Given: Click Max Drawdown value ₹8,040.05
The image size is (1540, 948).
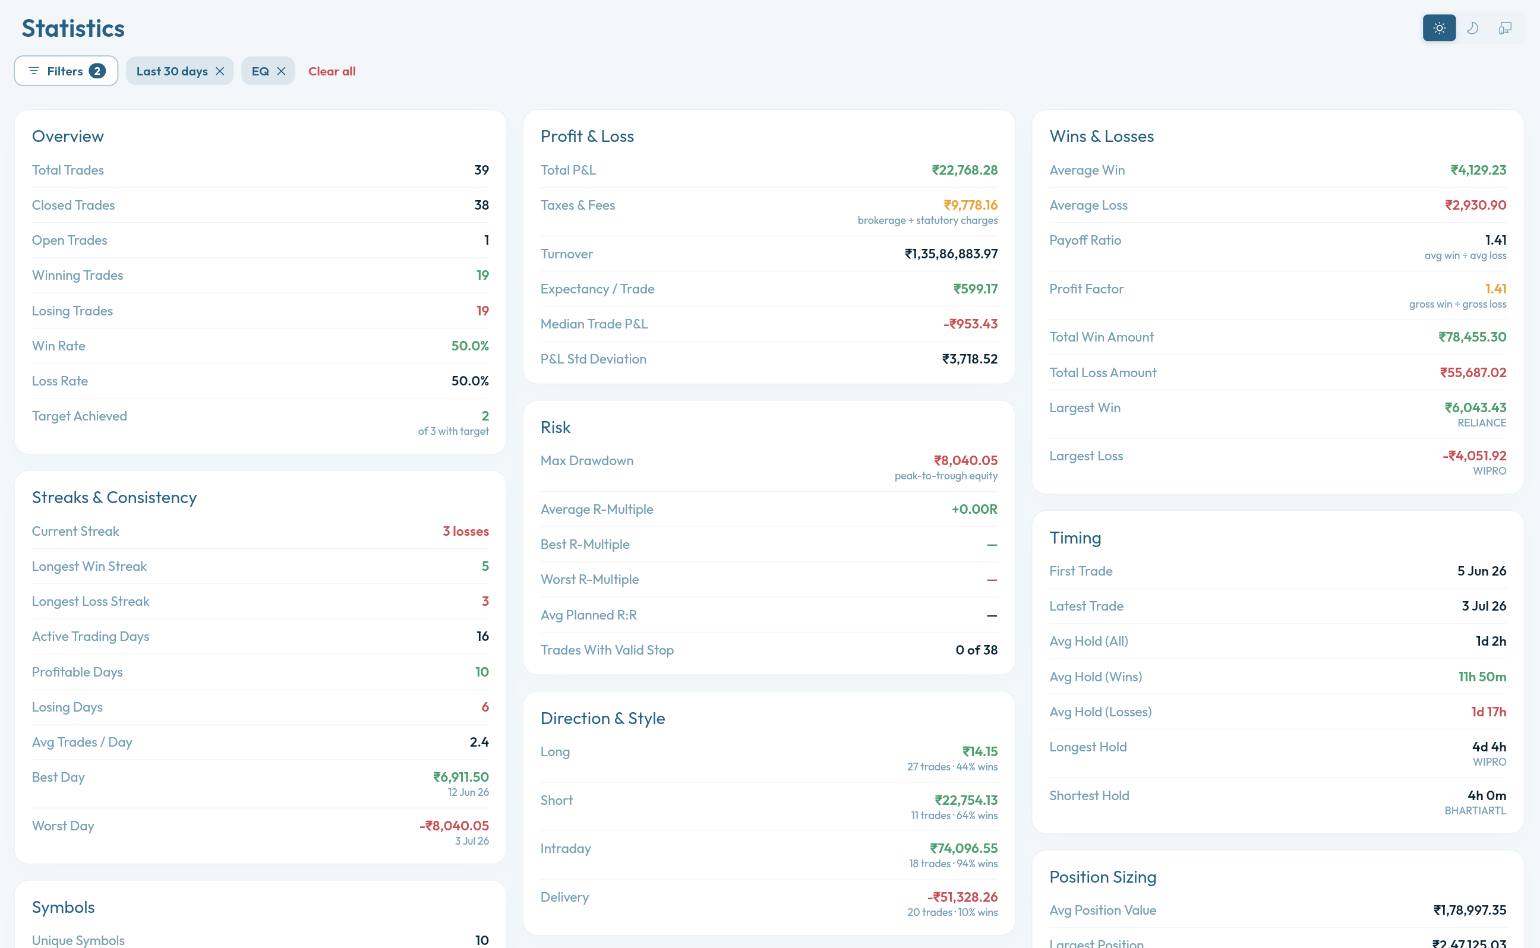Looking at the screenshot, I should tap(965, 460).
